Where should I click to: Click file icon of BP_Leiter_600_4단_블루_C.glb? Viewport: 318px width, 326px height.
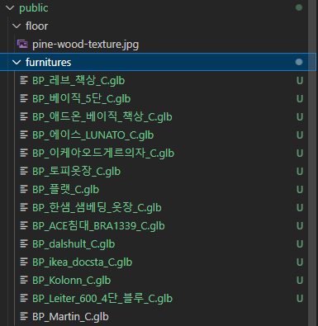click(x=24, y=298)
